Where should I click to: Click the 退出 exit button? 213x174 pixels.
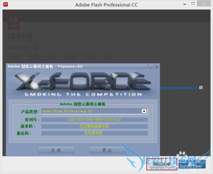click(107, 150)
